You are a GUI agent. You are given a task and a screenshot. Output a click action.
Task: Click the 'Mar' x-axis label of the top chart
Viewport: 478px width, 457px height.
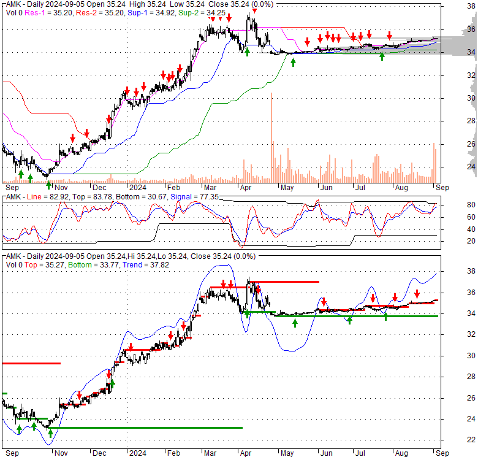pyautogui.click(x=210, y=188)
